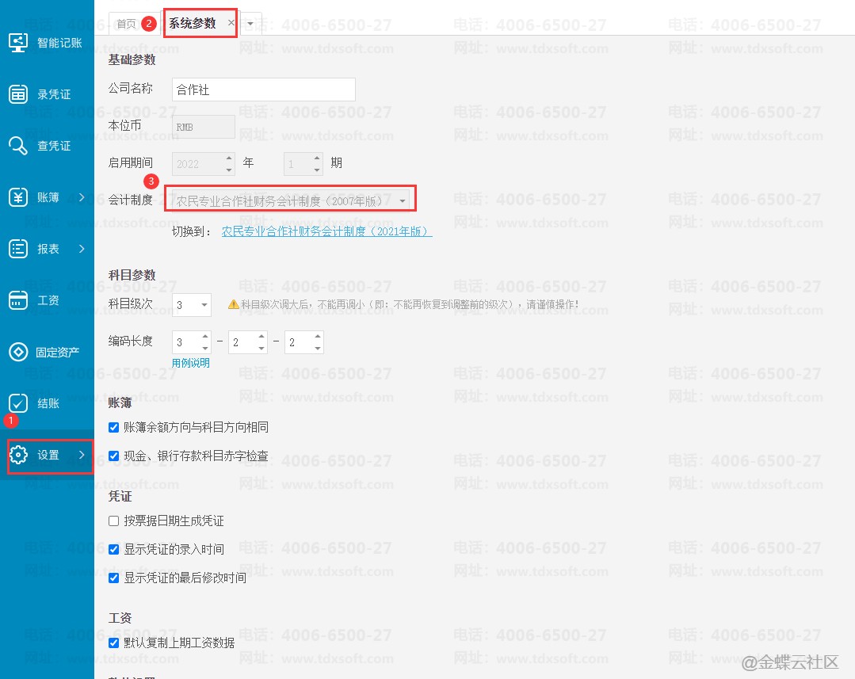Close the 系统参数 tab

[x=231, y=24]
